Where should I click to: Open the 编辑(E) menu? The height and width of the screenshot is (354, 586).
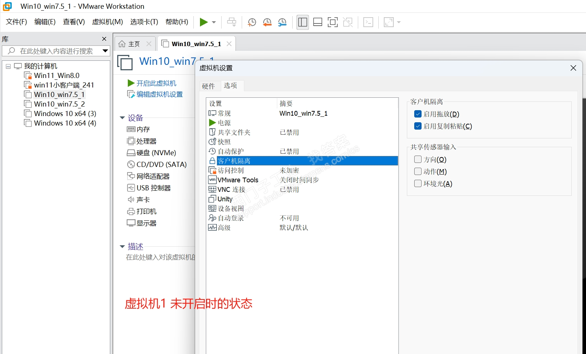click(45, 22)
